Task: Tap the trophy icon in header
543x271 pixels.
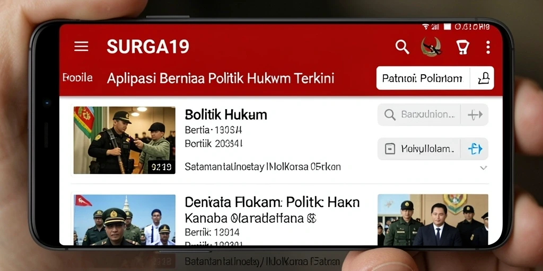Action: (x=462, y=47)
